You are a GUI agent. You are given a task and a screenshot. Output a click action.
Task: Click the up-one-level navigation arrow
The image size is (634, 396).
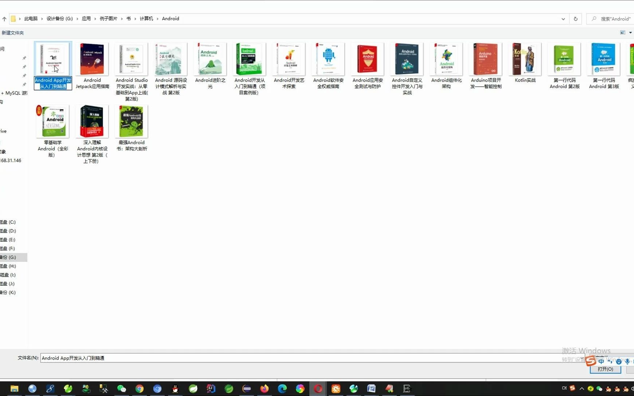click(x=4, y=19)
